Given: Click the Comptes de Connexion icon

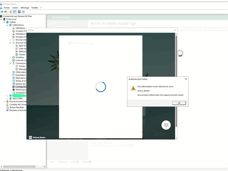Looking at the screenshot, I should 7,104.
